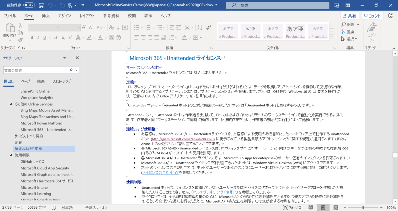The width and height of the screenshot is (398, 211).
Task: Open the font size combo box
Action: point(70,28)
